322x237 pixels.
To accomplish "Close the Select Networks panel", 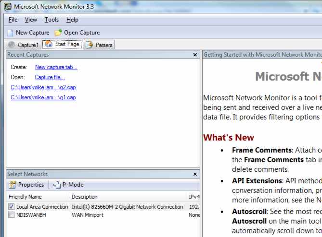I will tap(195, 174).
